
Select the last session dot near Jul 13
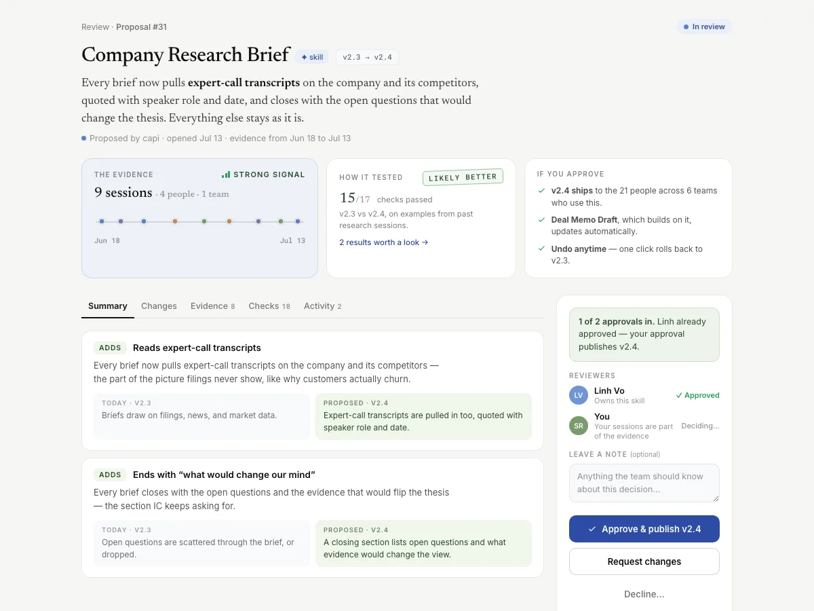click(298, 221)
